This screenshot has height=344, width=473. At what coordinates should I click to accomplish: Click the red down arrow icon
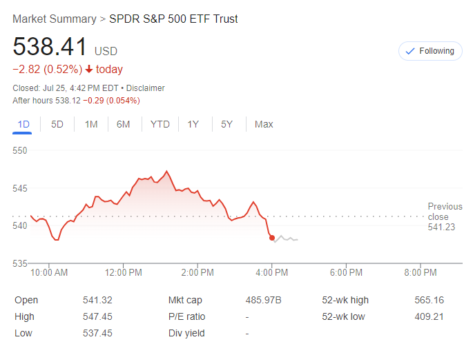89,70
